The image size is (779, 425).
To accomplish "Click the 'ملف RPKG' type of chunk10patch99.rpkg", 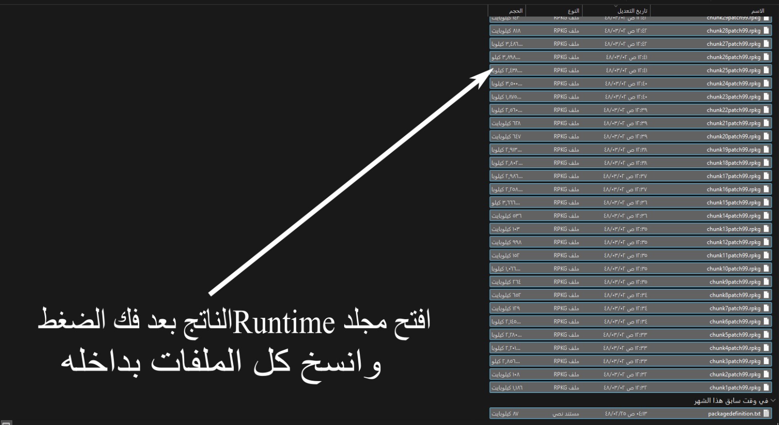I will tap(566, 269).
